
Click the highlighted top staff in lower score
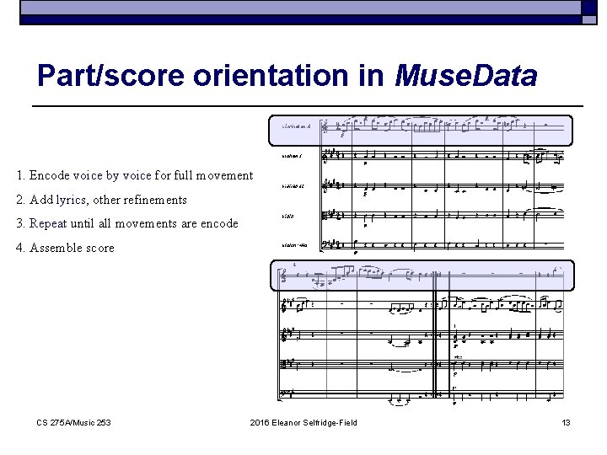[422, 276]
